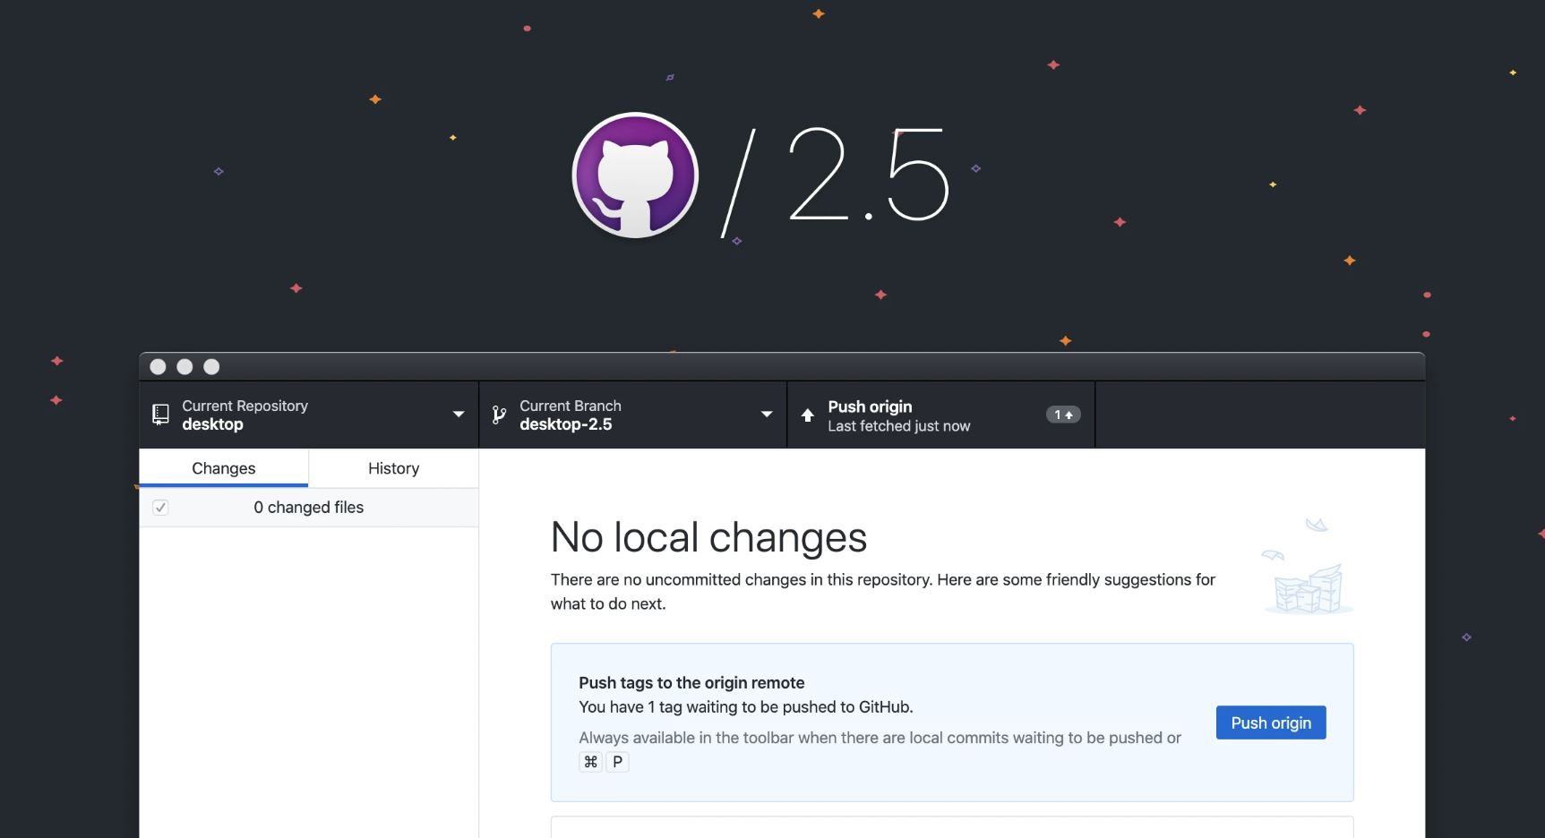The image size is (1545, 838).
Task: Toggle the checkbox next to 0 changed files
Action: [160, 508]
